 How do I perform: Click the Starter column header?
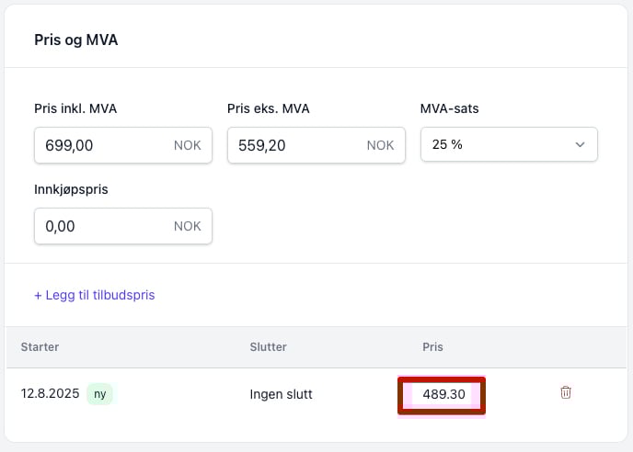pos(40,346)
